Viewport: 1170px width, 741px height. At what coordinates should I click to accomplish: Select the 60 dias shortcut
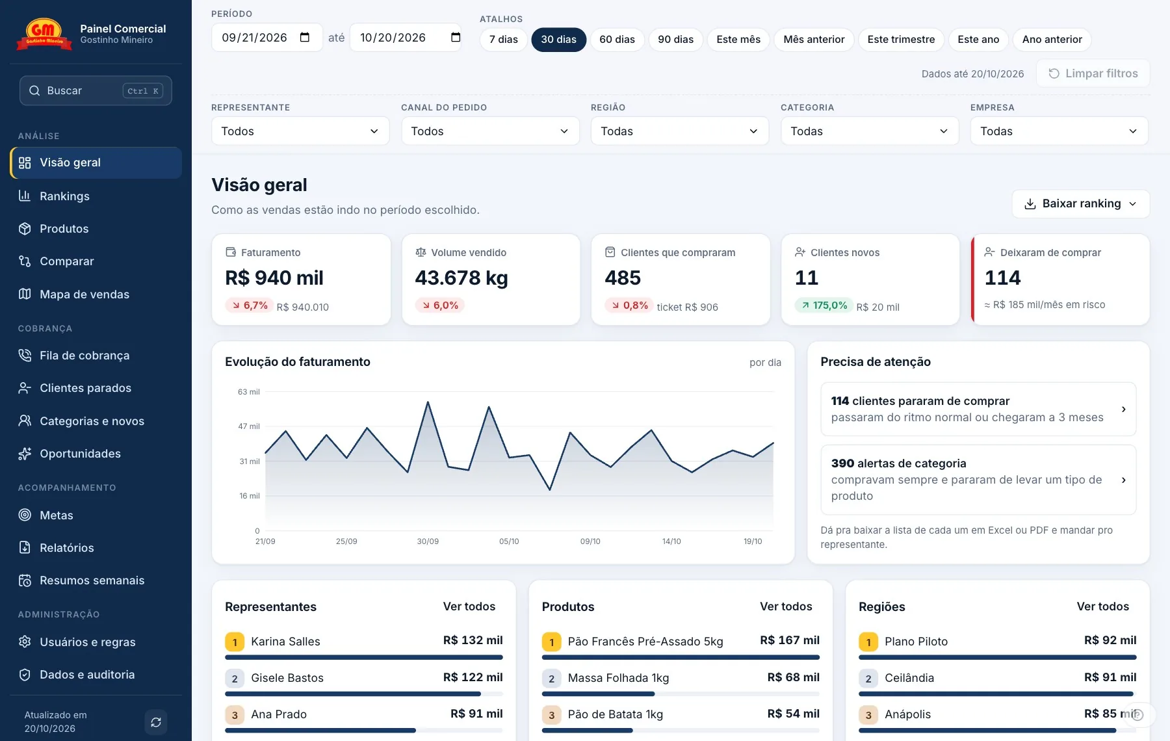(617, 40)
